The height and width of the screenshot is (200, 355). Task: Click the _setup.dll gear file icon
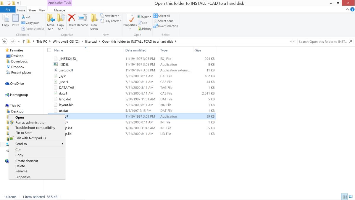point(56,70)
